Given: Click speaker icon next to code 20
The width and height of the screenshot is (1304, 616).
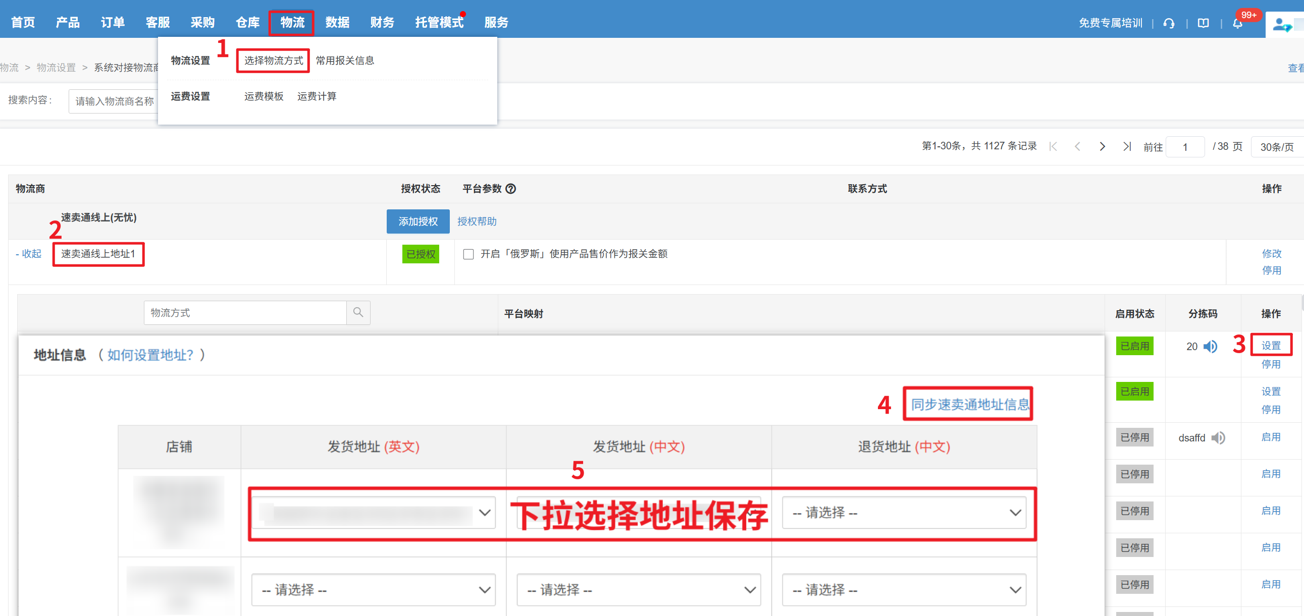Looking at the screenshot, I should [x=1210, y=347].
